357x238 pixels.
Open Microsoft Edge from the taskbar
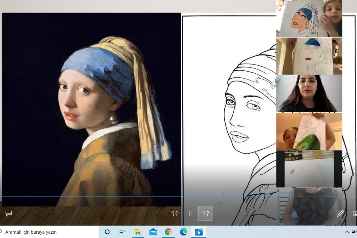pyautogui.click(x=184, y=232)
